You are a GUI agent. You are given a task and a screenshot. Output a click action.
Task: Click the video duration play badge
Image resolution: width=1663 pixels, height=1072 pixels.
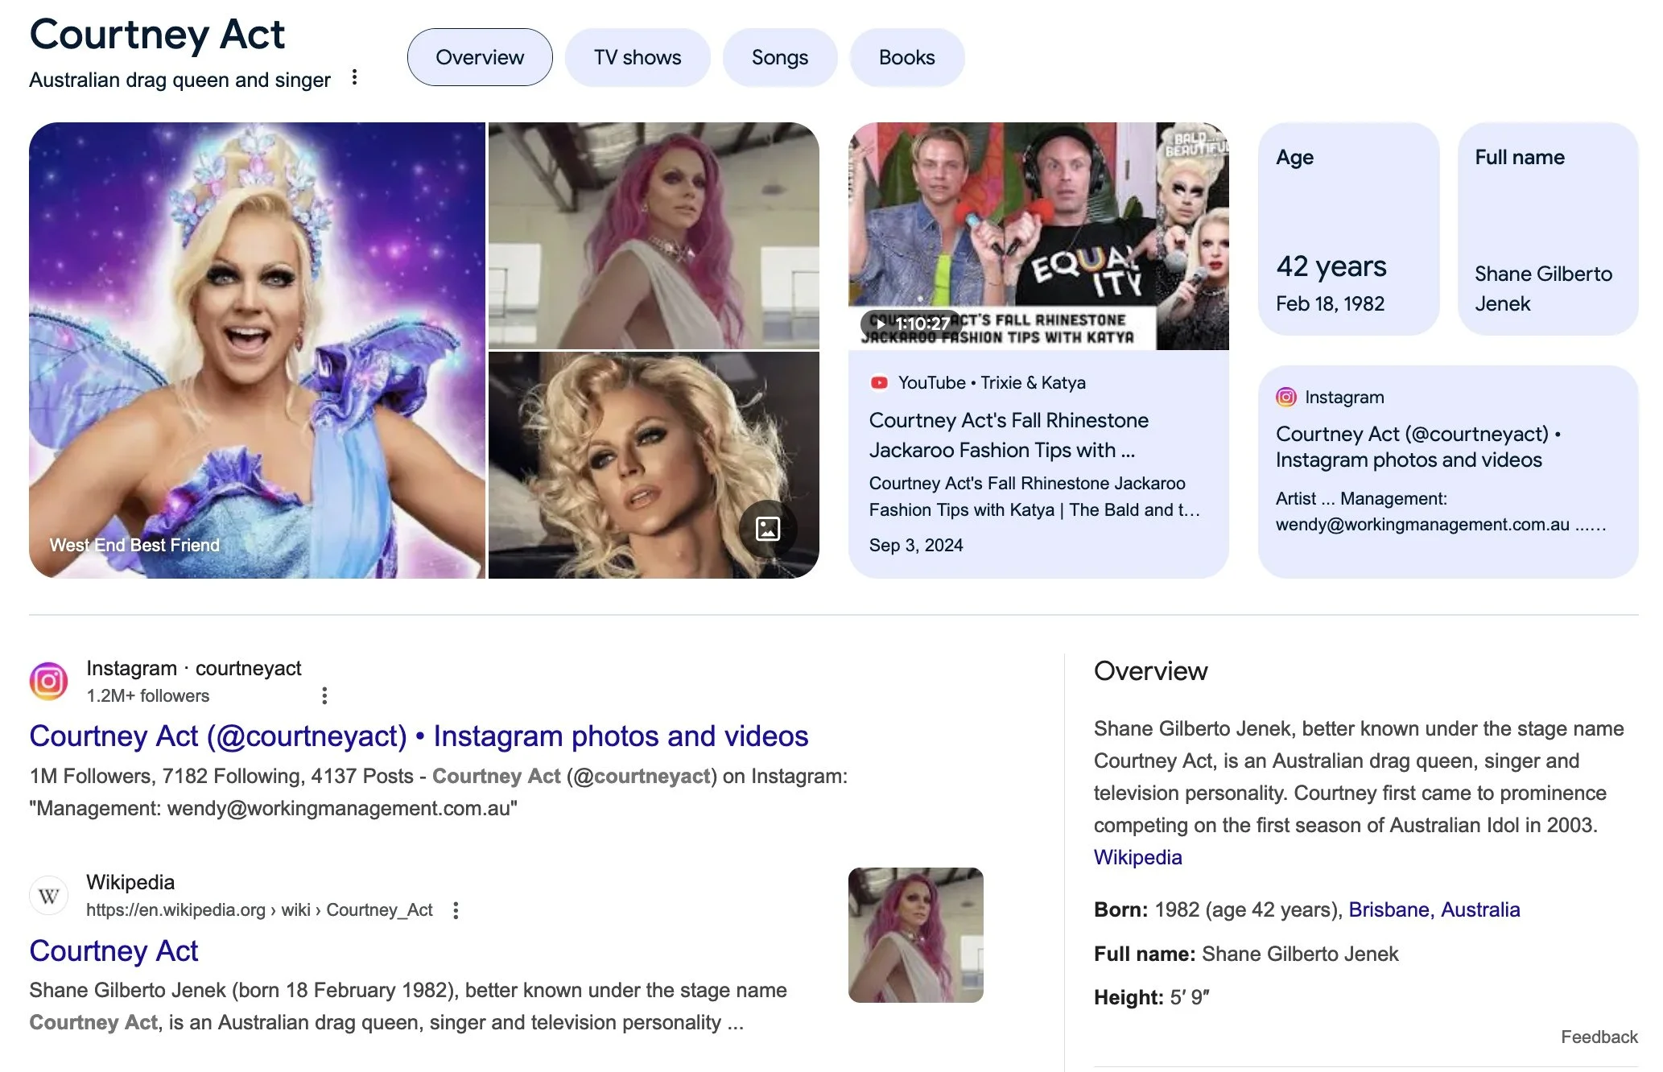(x=912, y=324)
